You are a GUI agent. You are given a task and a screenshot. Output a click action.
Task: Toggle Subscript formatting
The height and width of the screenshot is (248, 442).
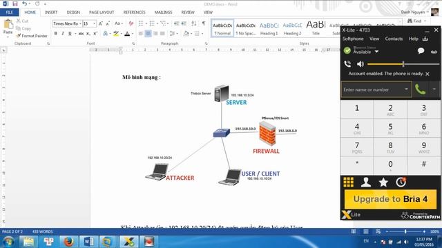pyautogui.click(x=88, y=34)
